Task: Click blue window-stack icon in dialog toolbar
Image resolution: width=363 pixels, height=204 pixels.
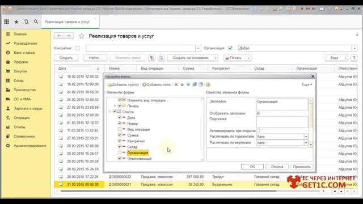Action: pos(201,84)
